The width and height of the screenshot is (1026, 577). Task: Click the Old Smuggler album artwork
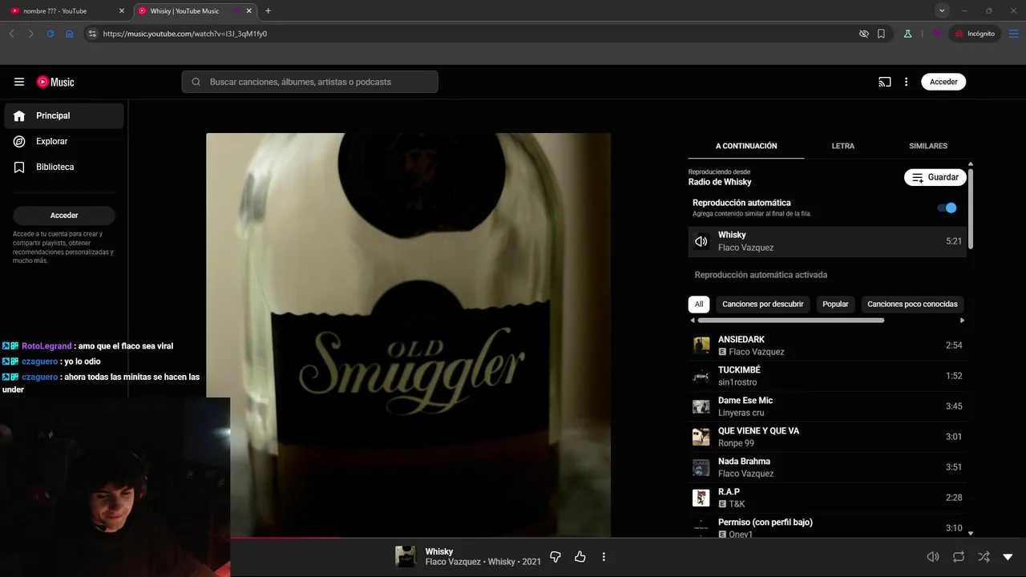click(x=408, y=335)
